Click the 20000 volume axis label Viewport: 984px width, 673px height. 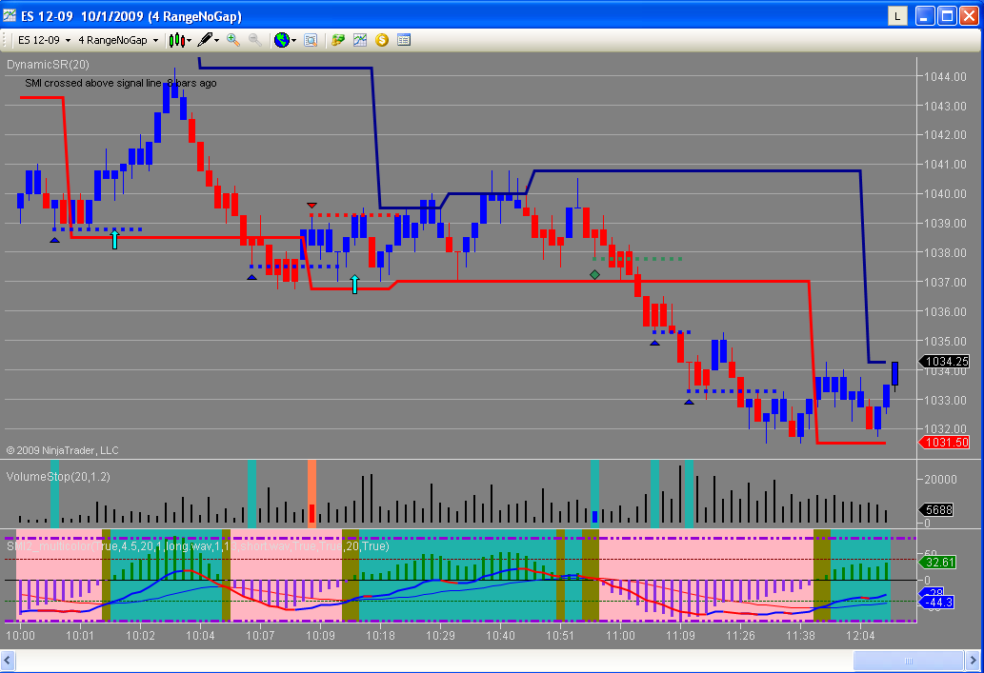941,479
